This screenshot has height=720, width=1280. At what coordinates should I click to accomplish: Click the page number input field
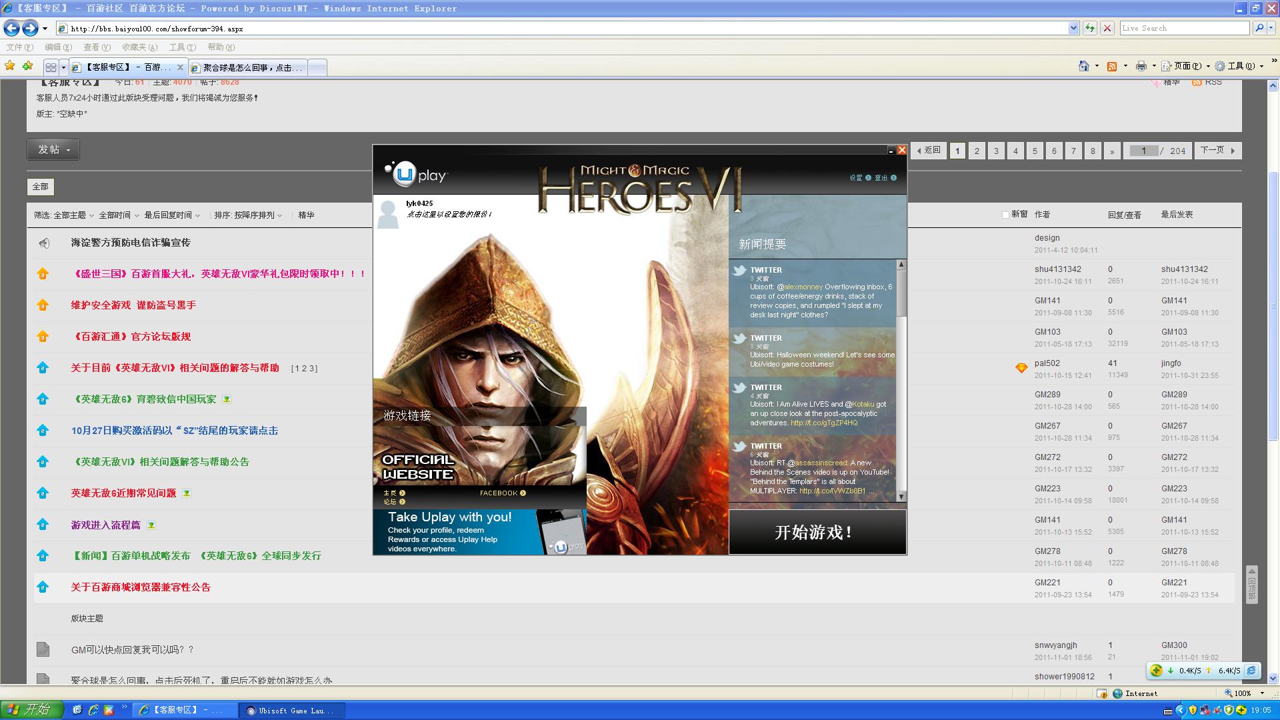[x=1143, y=151]
